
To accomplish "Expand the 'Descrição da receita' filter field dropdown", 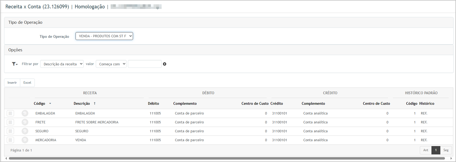I will point(62,64).
